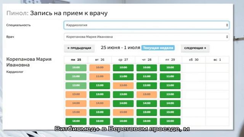The width and height of the screenshot is (244, 137).
Task: Click the doctor name heading Корепанова Мария Ивановна
Action: pos(29,62)
